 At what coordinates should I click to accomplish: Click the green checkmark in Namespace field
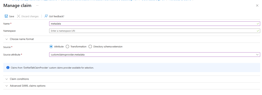(258, 31)
